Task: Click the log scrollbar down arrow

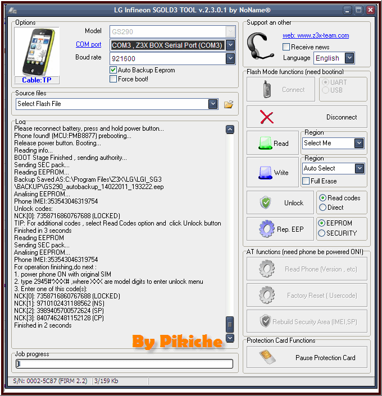Action: pyautogui.click(x=230, y=338)
